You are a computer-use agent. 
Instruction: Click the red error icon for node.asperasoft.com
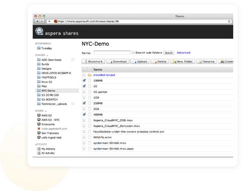pos(39,129)
